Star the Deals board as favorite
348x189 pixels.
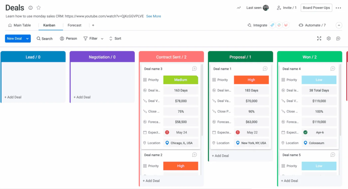pyautogui.click(x=39, y=8)
